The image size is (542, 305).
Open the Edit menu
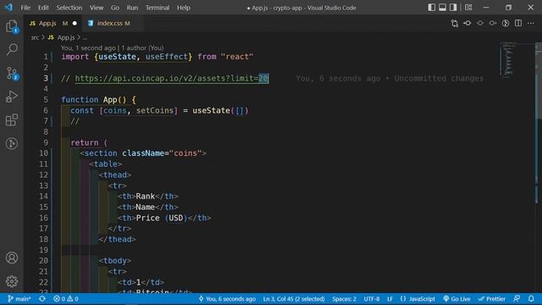pos(43,8)
